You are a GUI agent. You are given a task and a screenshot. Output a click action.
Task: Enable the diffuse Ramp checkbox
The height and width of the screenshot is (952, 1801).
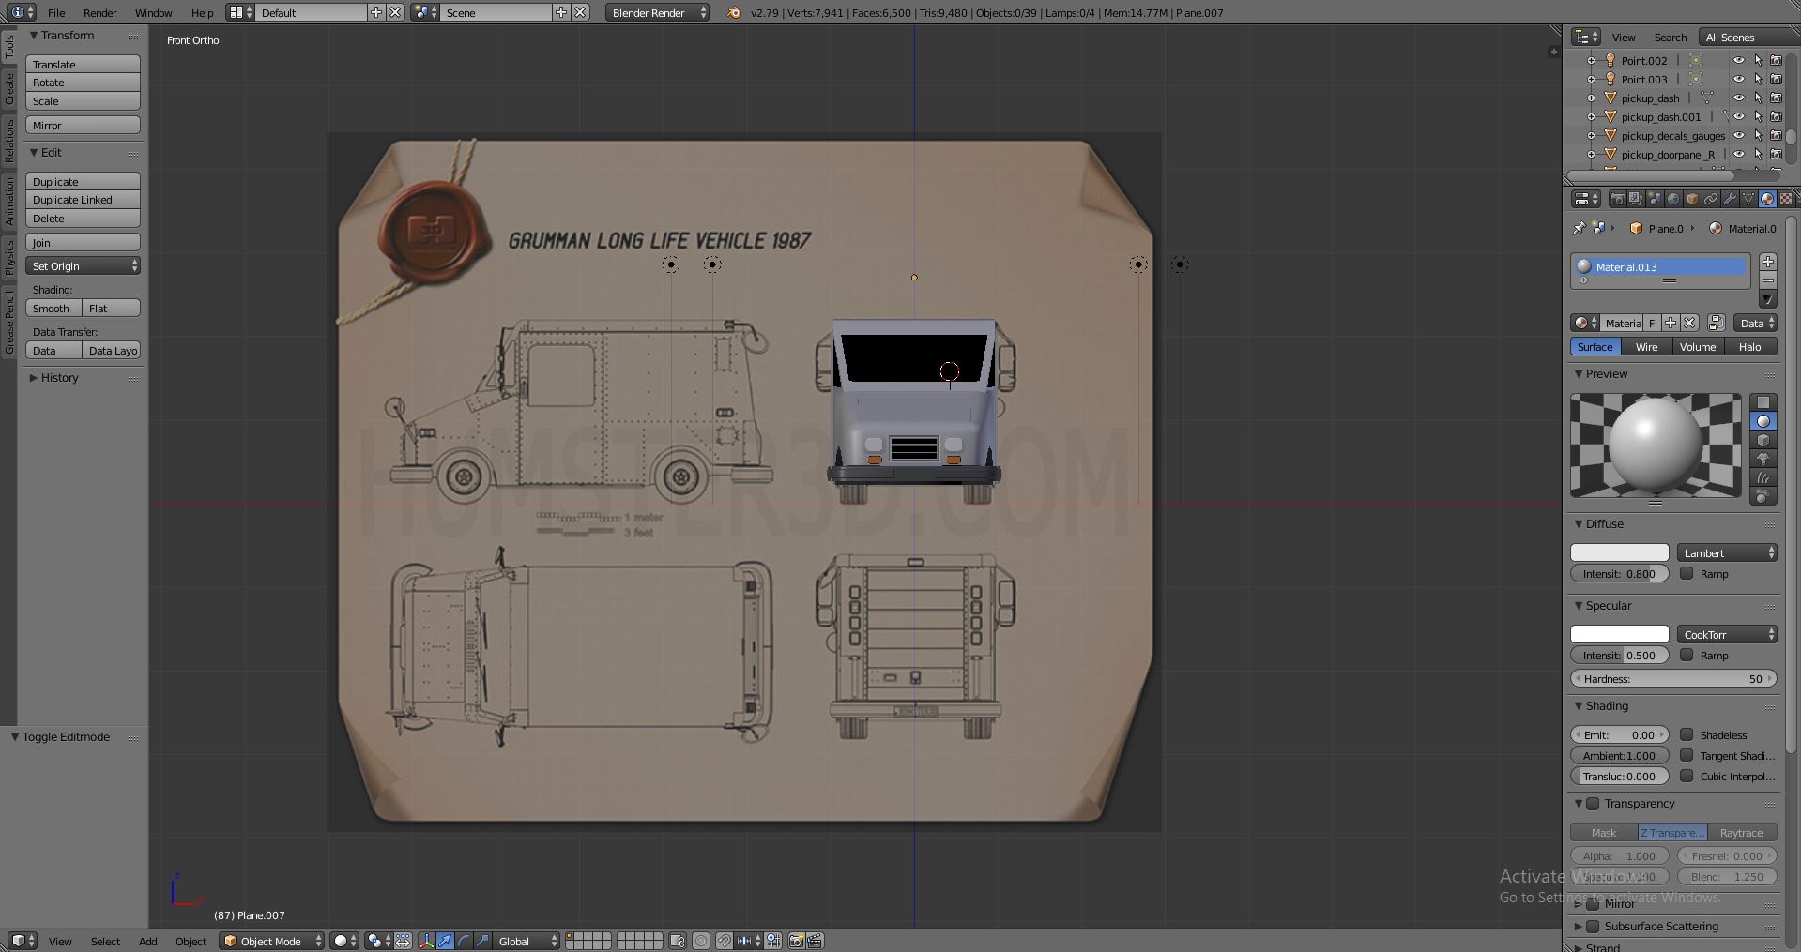click(x=1687, y=573)
